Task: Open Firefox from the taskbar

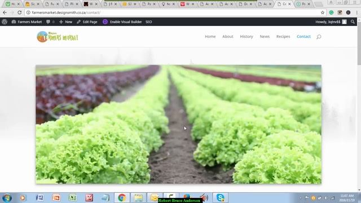Action: [187, 197]
